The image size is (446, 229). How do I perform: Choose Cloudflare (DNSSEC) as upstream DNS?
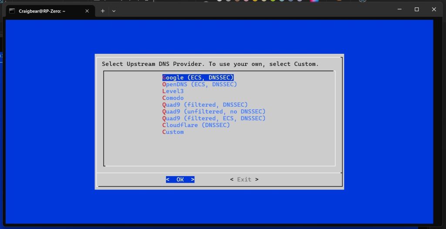pos(196,125)
